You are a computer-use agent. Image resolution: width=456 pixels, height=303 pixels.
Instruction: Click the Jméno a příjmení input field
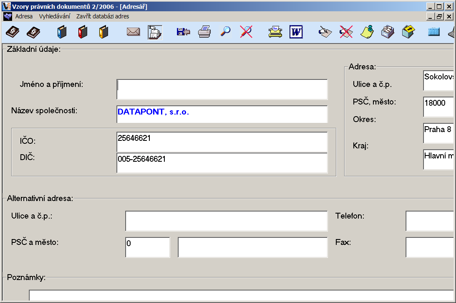[x=222, y=89]
